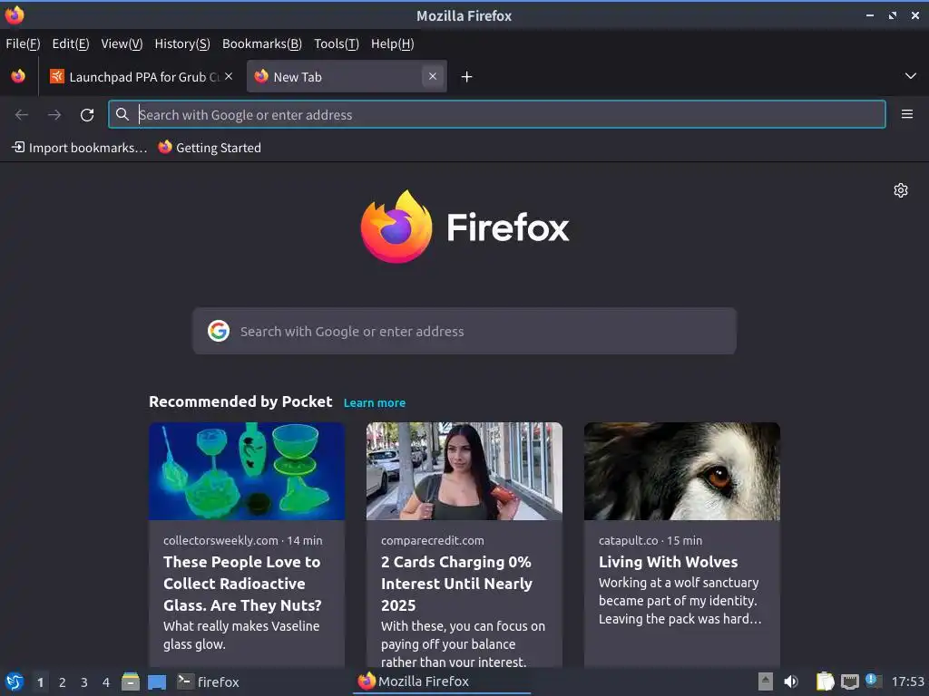Screen dimensions: 929x696
Task: Open the File menu
Action: 23,43
